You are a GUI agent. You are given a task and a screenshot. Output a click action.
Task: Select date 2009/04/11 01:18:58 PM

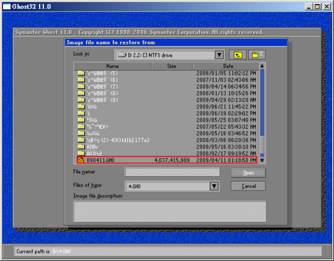(x=226, y=160)
